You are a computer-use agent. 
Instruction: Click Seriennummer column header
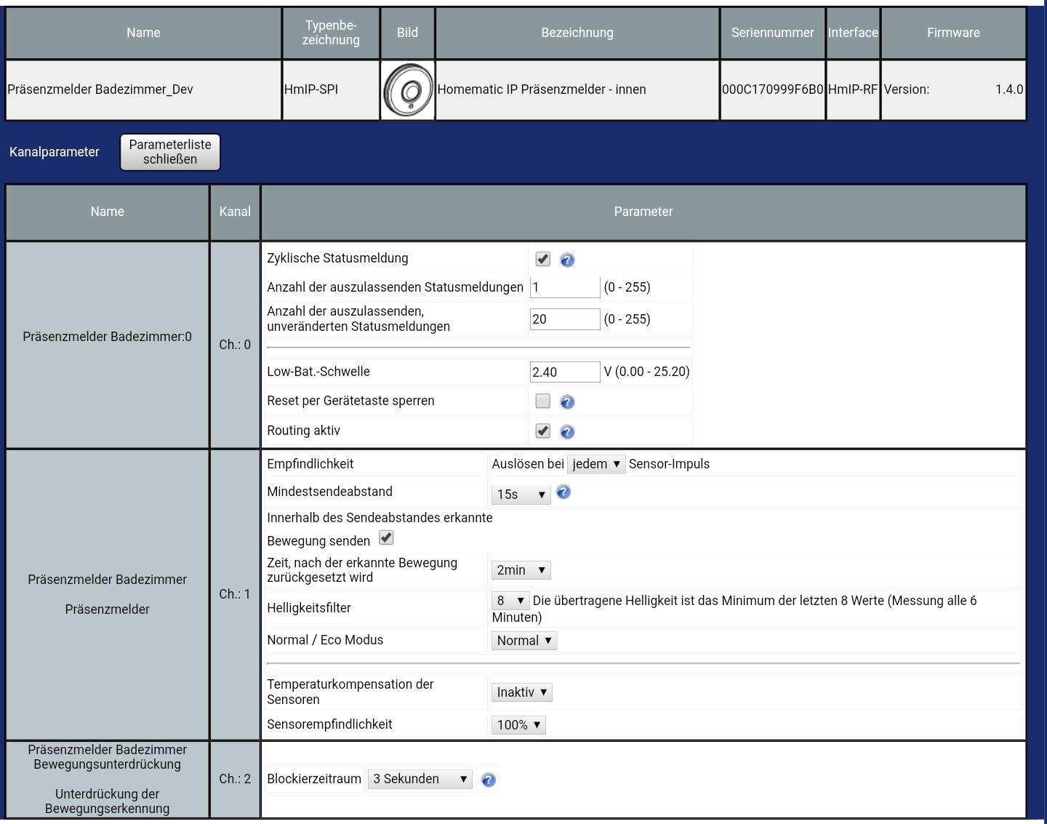pyautogui.click(x=773, y=33)
